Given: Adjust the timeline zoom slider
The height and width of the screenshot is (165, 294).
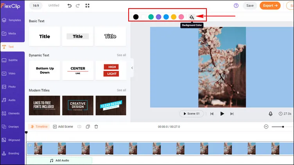Looking at the screenshot, I should point(283,127).
